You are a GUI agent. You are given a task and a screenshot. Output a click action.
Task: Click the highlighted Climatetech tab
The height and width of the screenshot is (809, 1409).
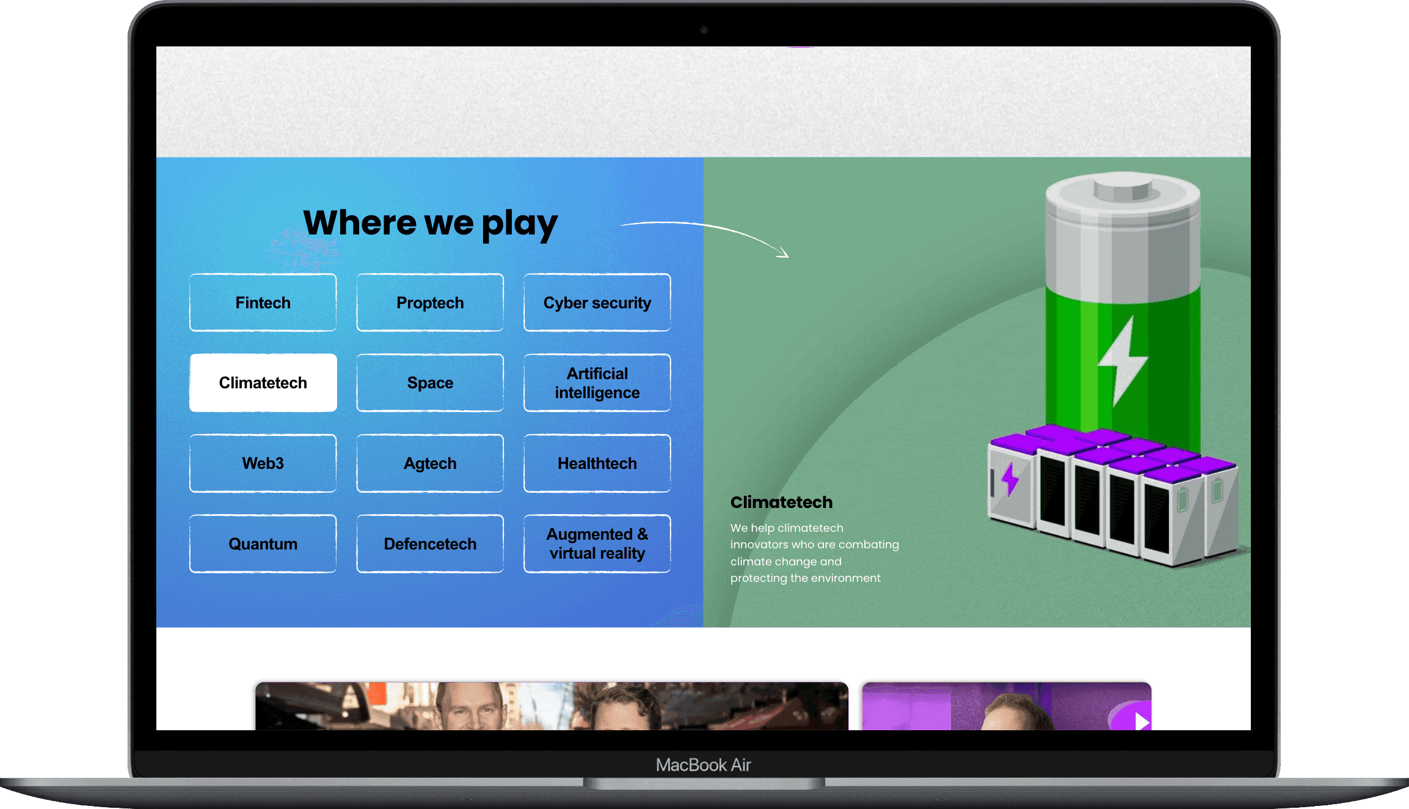[263, 383]
